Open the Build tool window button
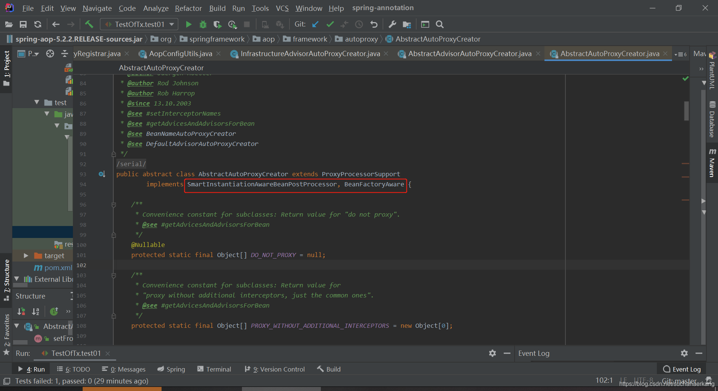The image size is (718, 391). [x=329, y=369]
